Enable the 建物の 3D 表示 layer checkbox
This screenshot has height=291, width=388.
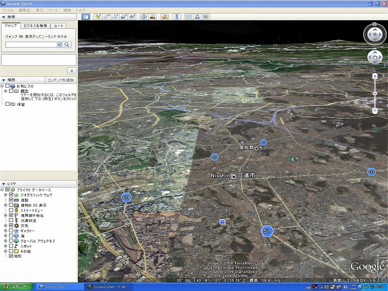pos(11,205)
